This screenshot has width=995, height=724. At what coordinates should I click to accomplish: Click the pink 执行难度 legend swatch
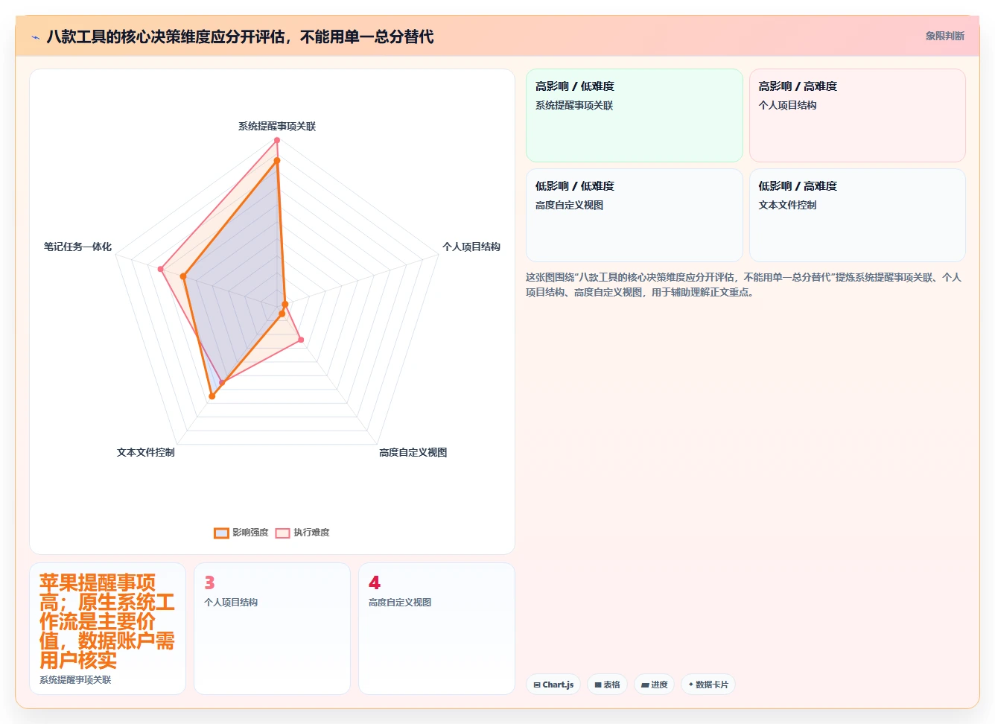pos(282,533)
